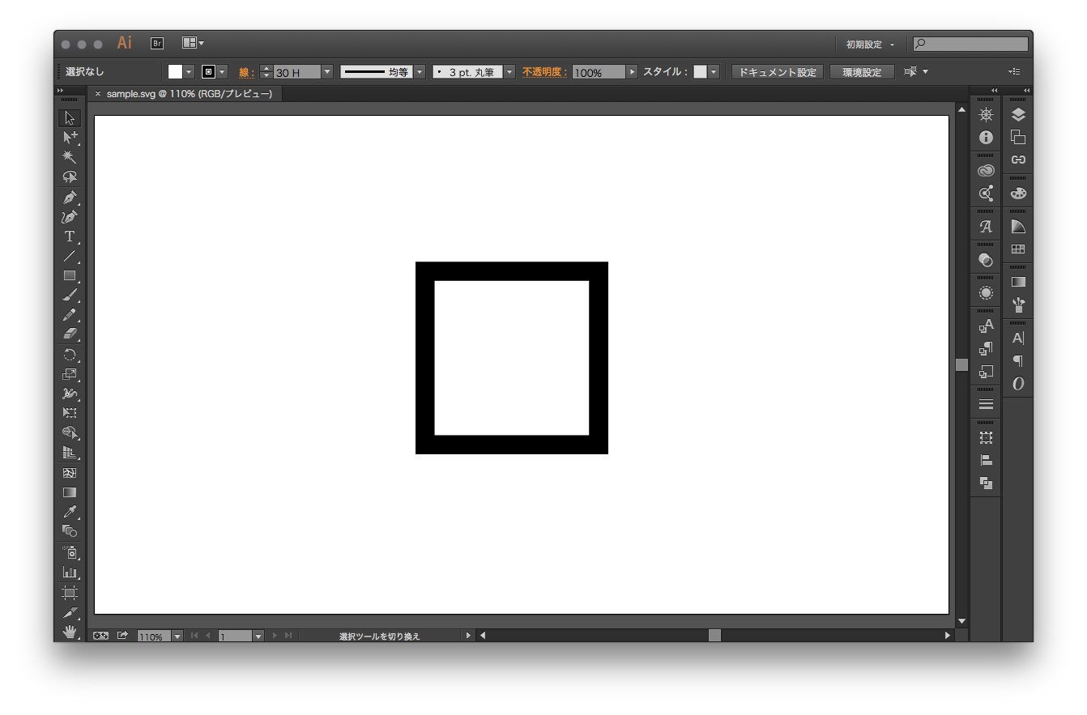Click the 環境設定 button

[x=861, y=72]
